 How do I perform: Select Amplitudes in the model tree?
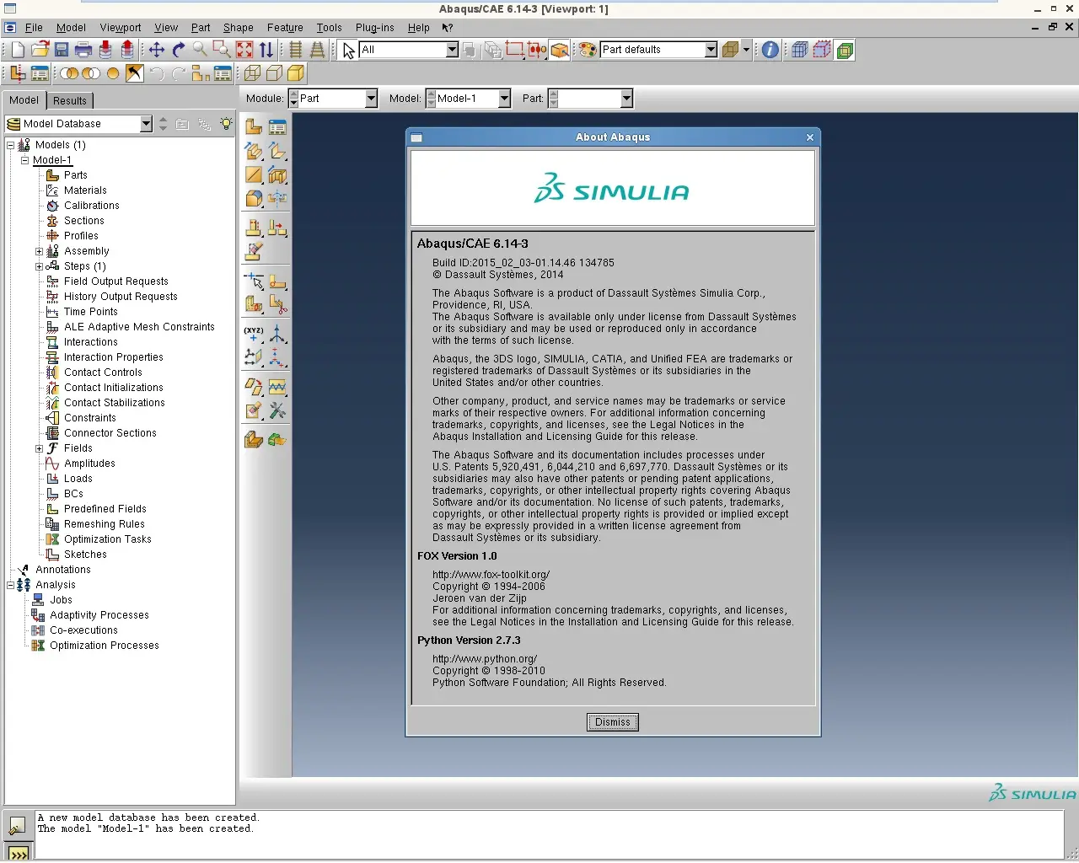(x=89, y=464)
